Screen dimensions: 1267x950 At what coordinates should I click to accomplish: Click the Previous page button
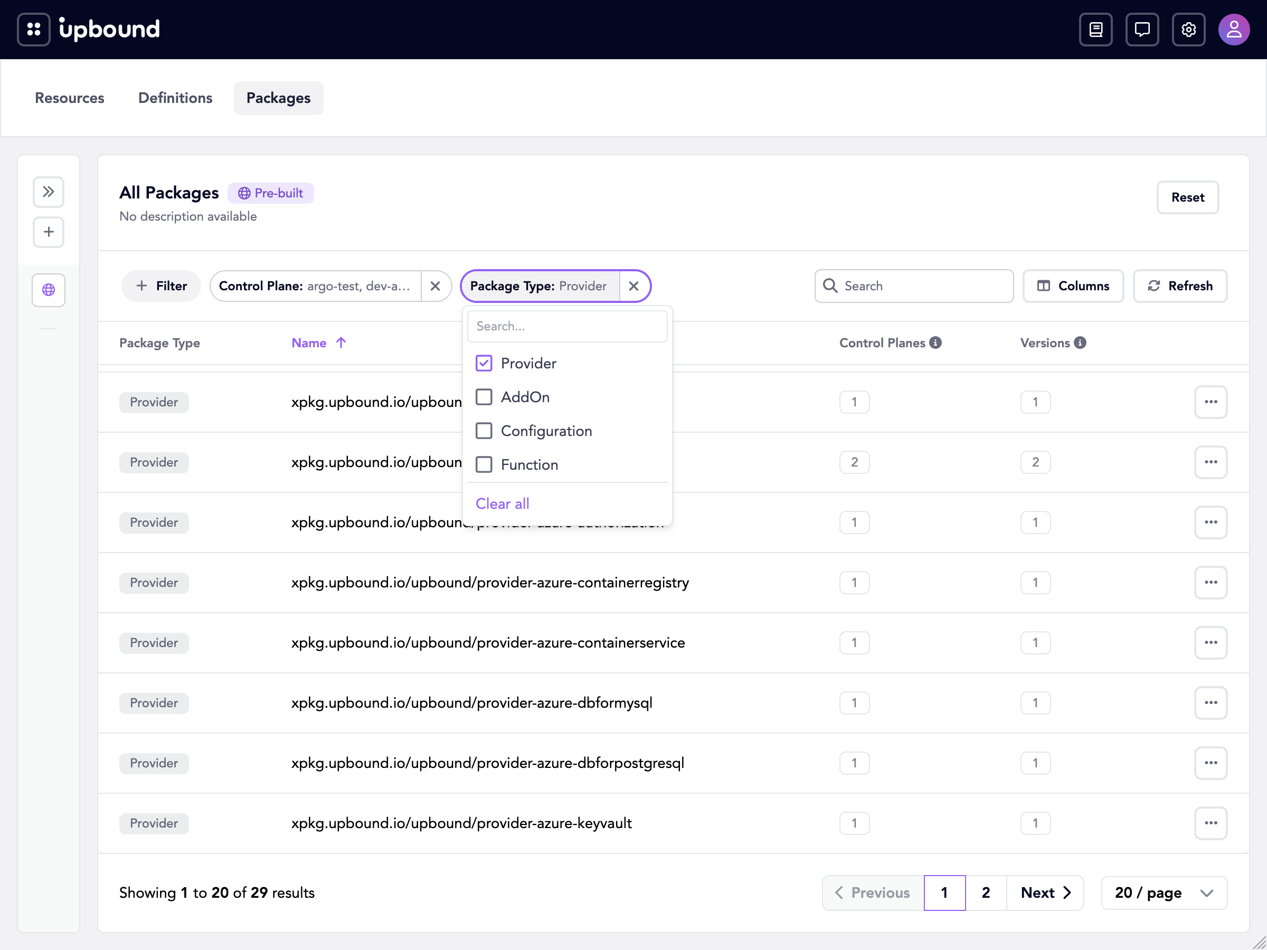click(x=873, y=893)
